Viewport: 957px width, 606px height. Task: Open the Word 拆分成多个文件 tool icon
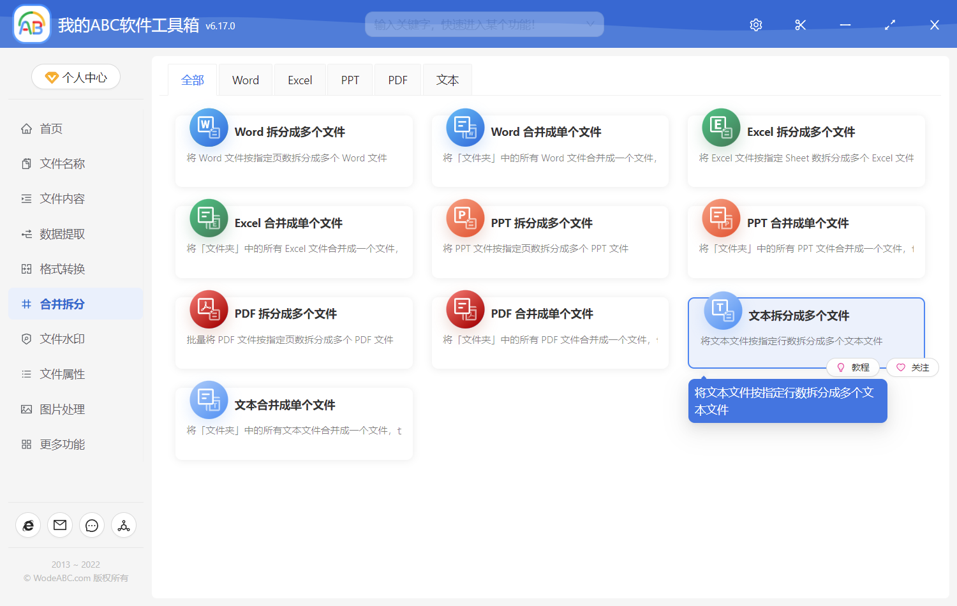click(208, 127)
